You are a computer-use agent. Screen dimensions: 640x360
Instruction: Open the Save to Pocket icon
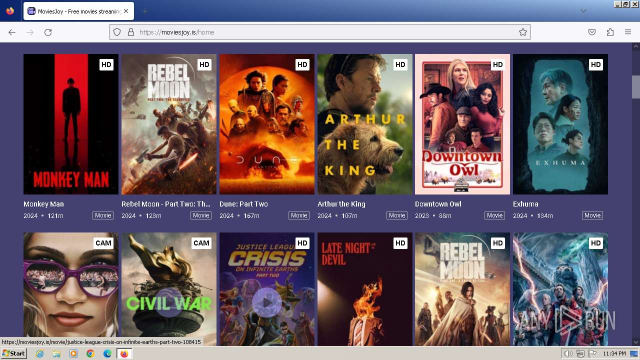592,32
